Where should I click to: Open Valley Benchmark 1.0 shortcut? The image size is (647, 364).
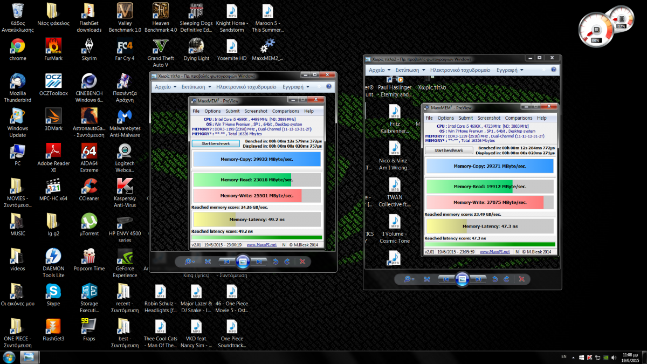pyautogui.click(x=125, y=18)
